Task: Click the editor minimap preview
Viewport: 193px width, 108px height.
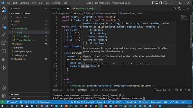Action: [185, 17]
